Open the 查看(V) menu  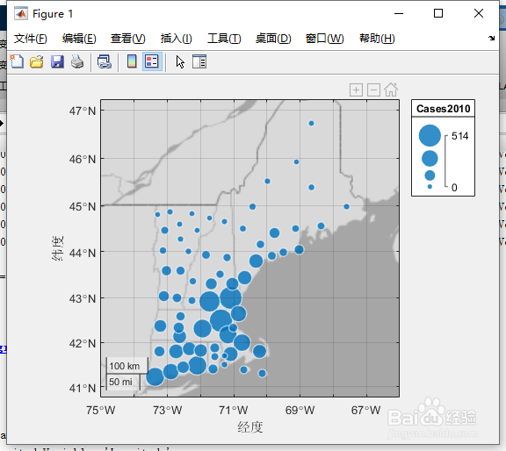coord(127,39)
